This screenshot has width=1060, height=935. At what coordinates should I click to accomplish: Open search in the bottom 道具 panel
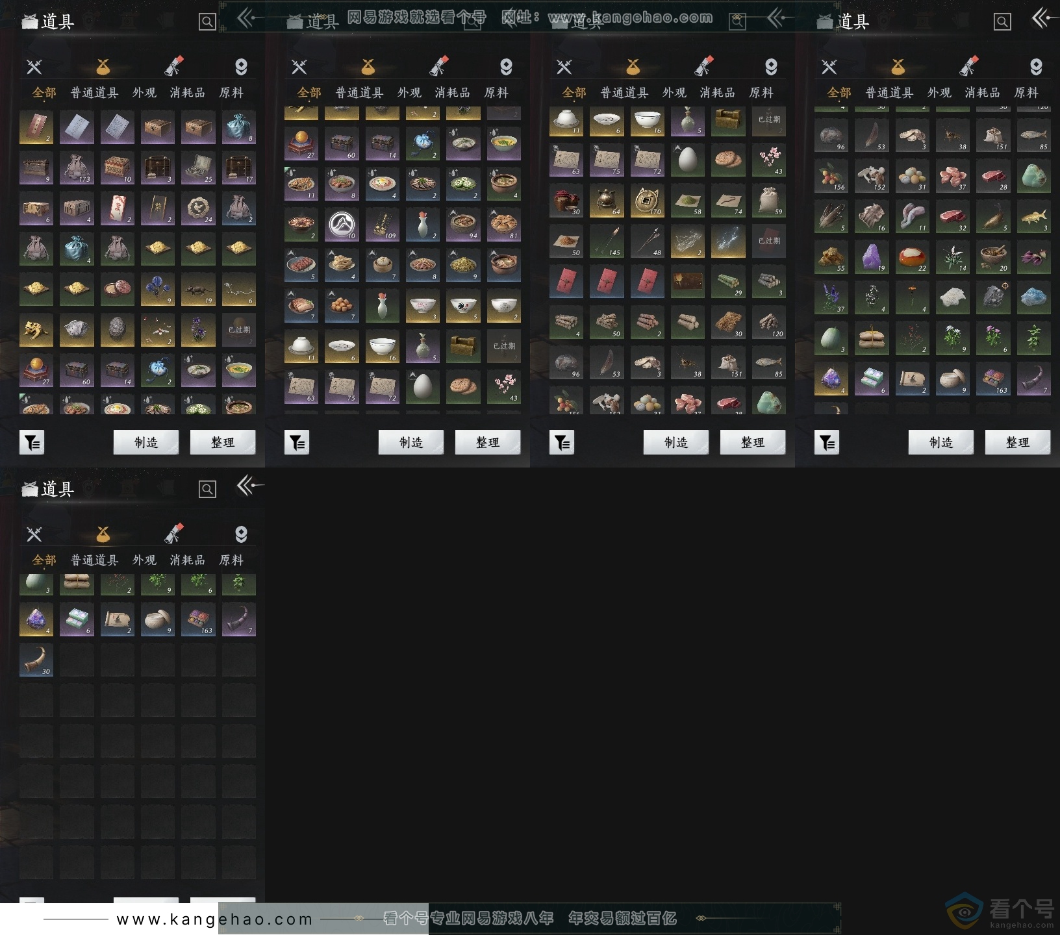click(207, 489)
